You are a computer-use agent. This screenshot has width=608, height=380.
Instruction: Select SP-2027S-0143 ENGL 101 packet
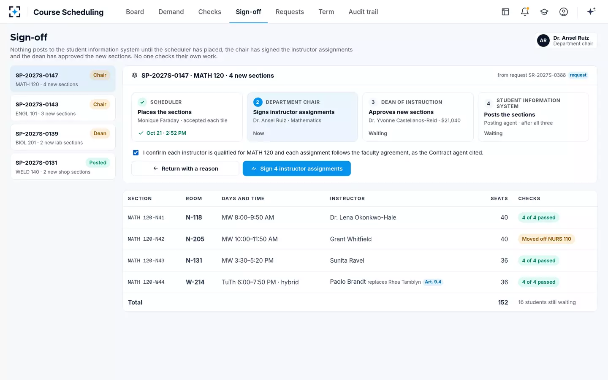(x=63, y=108)
